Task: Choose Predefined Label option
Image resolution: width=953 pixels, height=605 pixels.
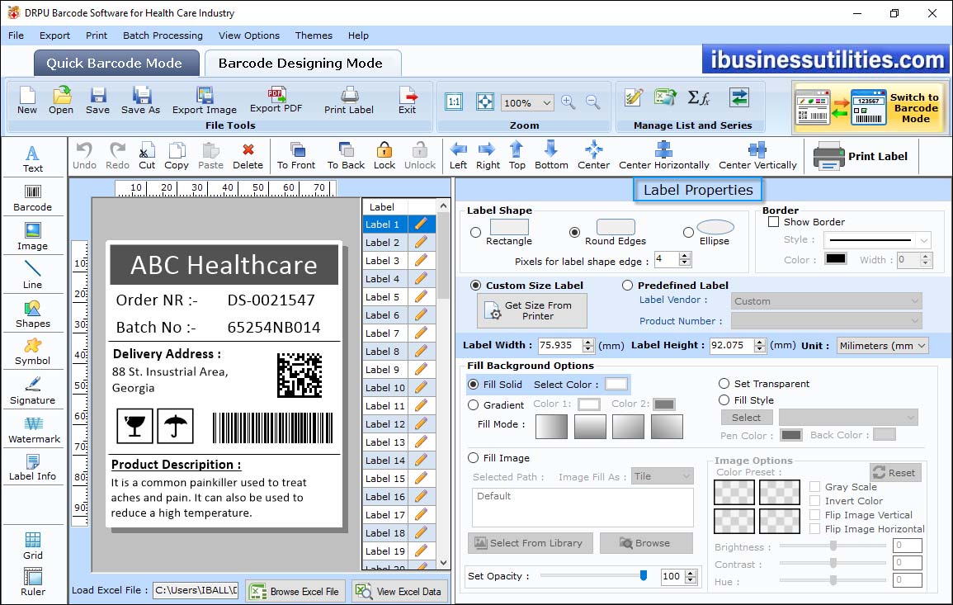Action: [x=627, y=286]
